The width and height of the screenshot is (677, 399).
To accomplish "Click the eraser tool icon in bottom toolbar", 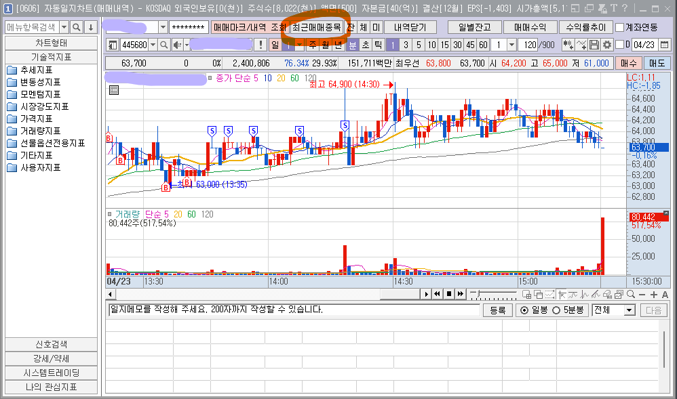I will coord(608,294).
